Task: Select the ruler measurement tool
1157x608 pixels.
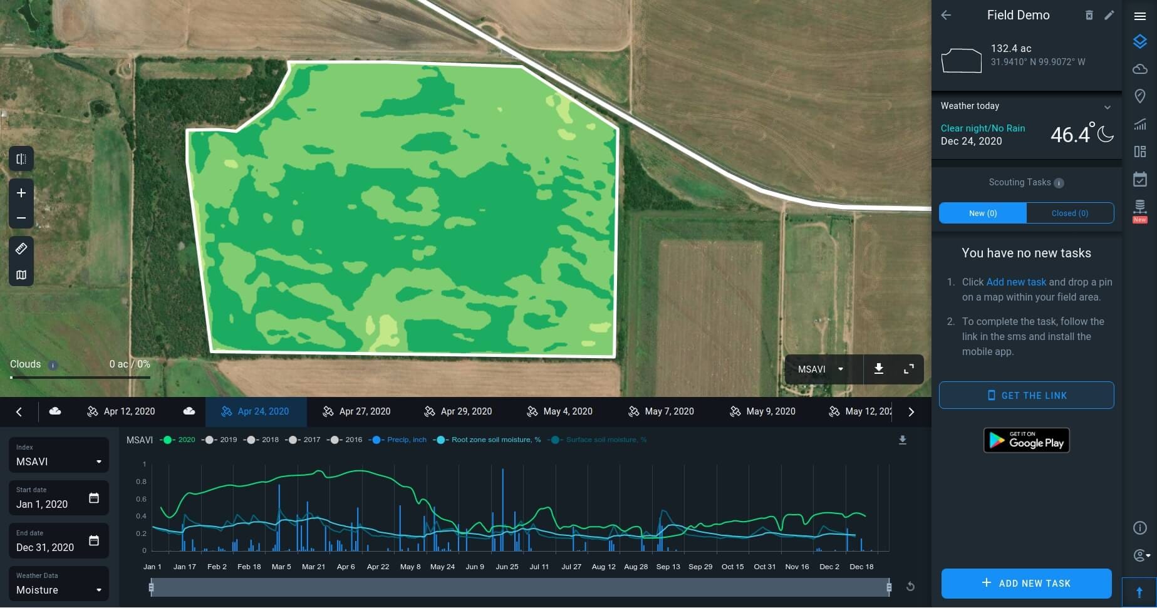Action: pos(21,249)
